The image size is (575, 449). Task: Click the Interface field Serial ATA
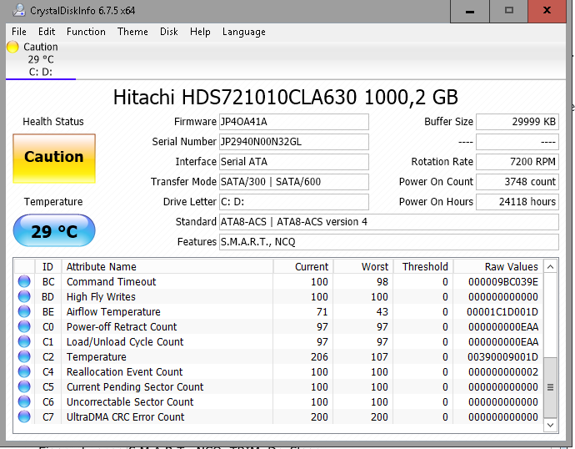(x=294, y=162)
